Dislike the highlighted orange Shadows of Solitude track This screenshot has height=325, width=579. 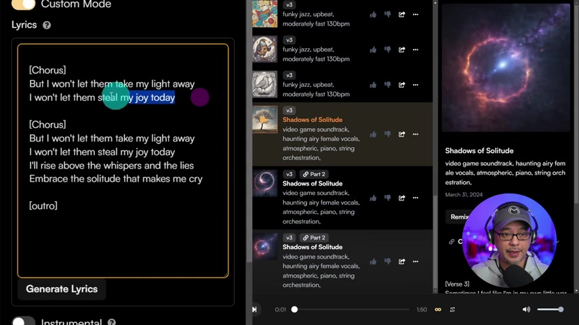pos(388,134)
